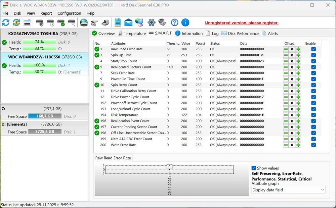
Task: Open the Help menu
Action: [x=90, y=13]
